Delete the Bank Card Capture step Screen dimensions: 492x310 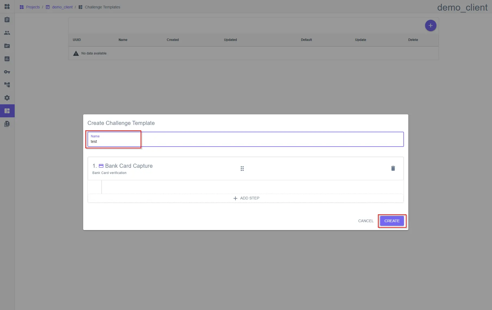click(x=393, y=168)
